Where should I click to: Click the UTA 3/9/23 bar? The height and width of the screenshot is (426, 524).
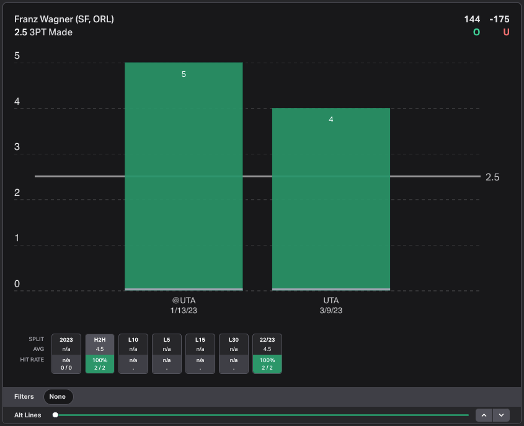coord(331,199)
